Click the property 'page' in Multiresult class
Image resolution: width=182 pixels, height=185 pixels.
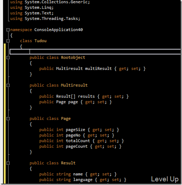[x=73, y=102]
